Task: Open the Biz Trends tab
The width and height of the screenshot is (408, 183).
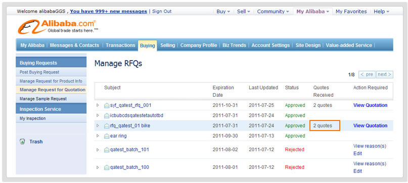Action: click(x=234, y=45)
